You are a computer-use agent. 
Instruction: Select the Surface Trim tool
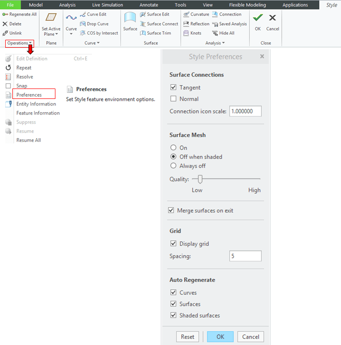click(143, 33)
